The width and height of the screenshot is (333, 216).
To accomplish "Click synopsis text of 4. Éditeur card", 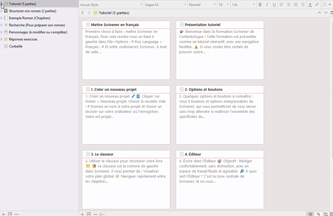I will 218,171.
